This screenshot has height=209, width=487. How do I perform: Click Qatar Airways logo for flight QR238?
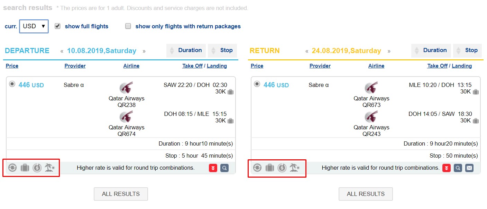pos(126,88)
